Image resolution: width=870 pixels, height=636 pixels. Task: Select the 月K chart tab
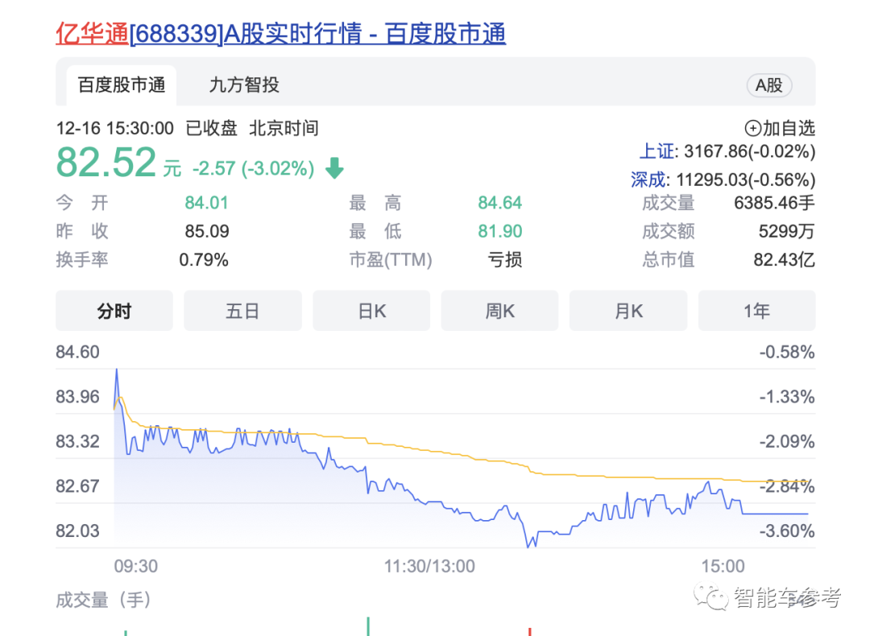coord(628,311)
